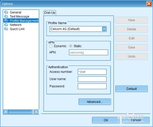Click the sidebar scroll right arrow

(x=36, y=112)
